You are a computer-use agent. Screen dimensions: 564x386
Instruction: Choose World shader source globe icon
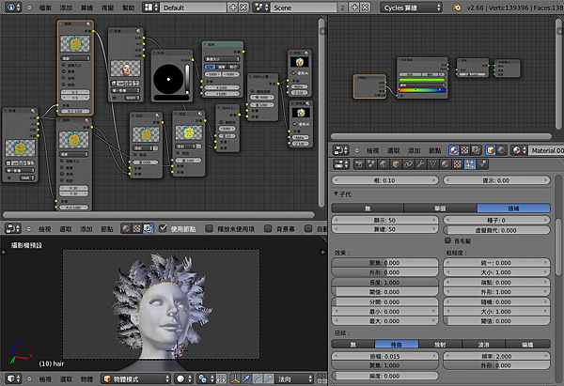tap(501, 150)
